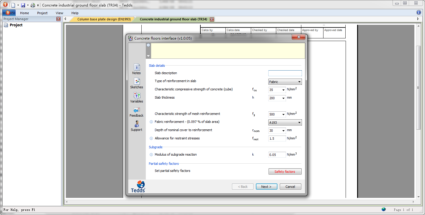Open concrete cube strength fcu dropdown
The height and width of the screenshot is (215, 425).
(284, 90)
